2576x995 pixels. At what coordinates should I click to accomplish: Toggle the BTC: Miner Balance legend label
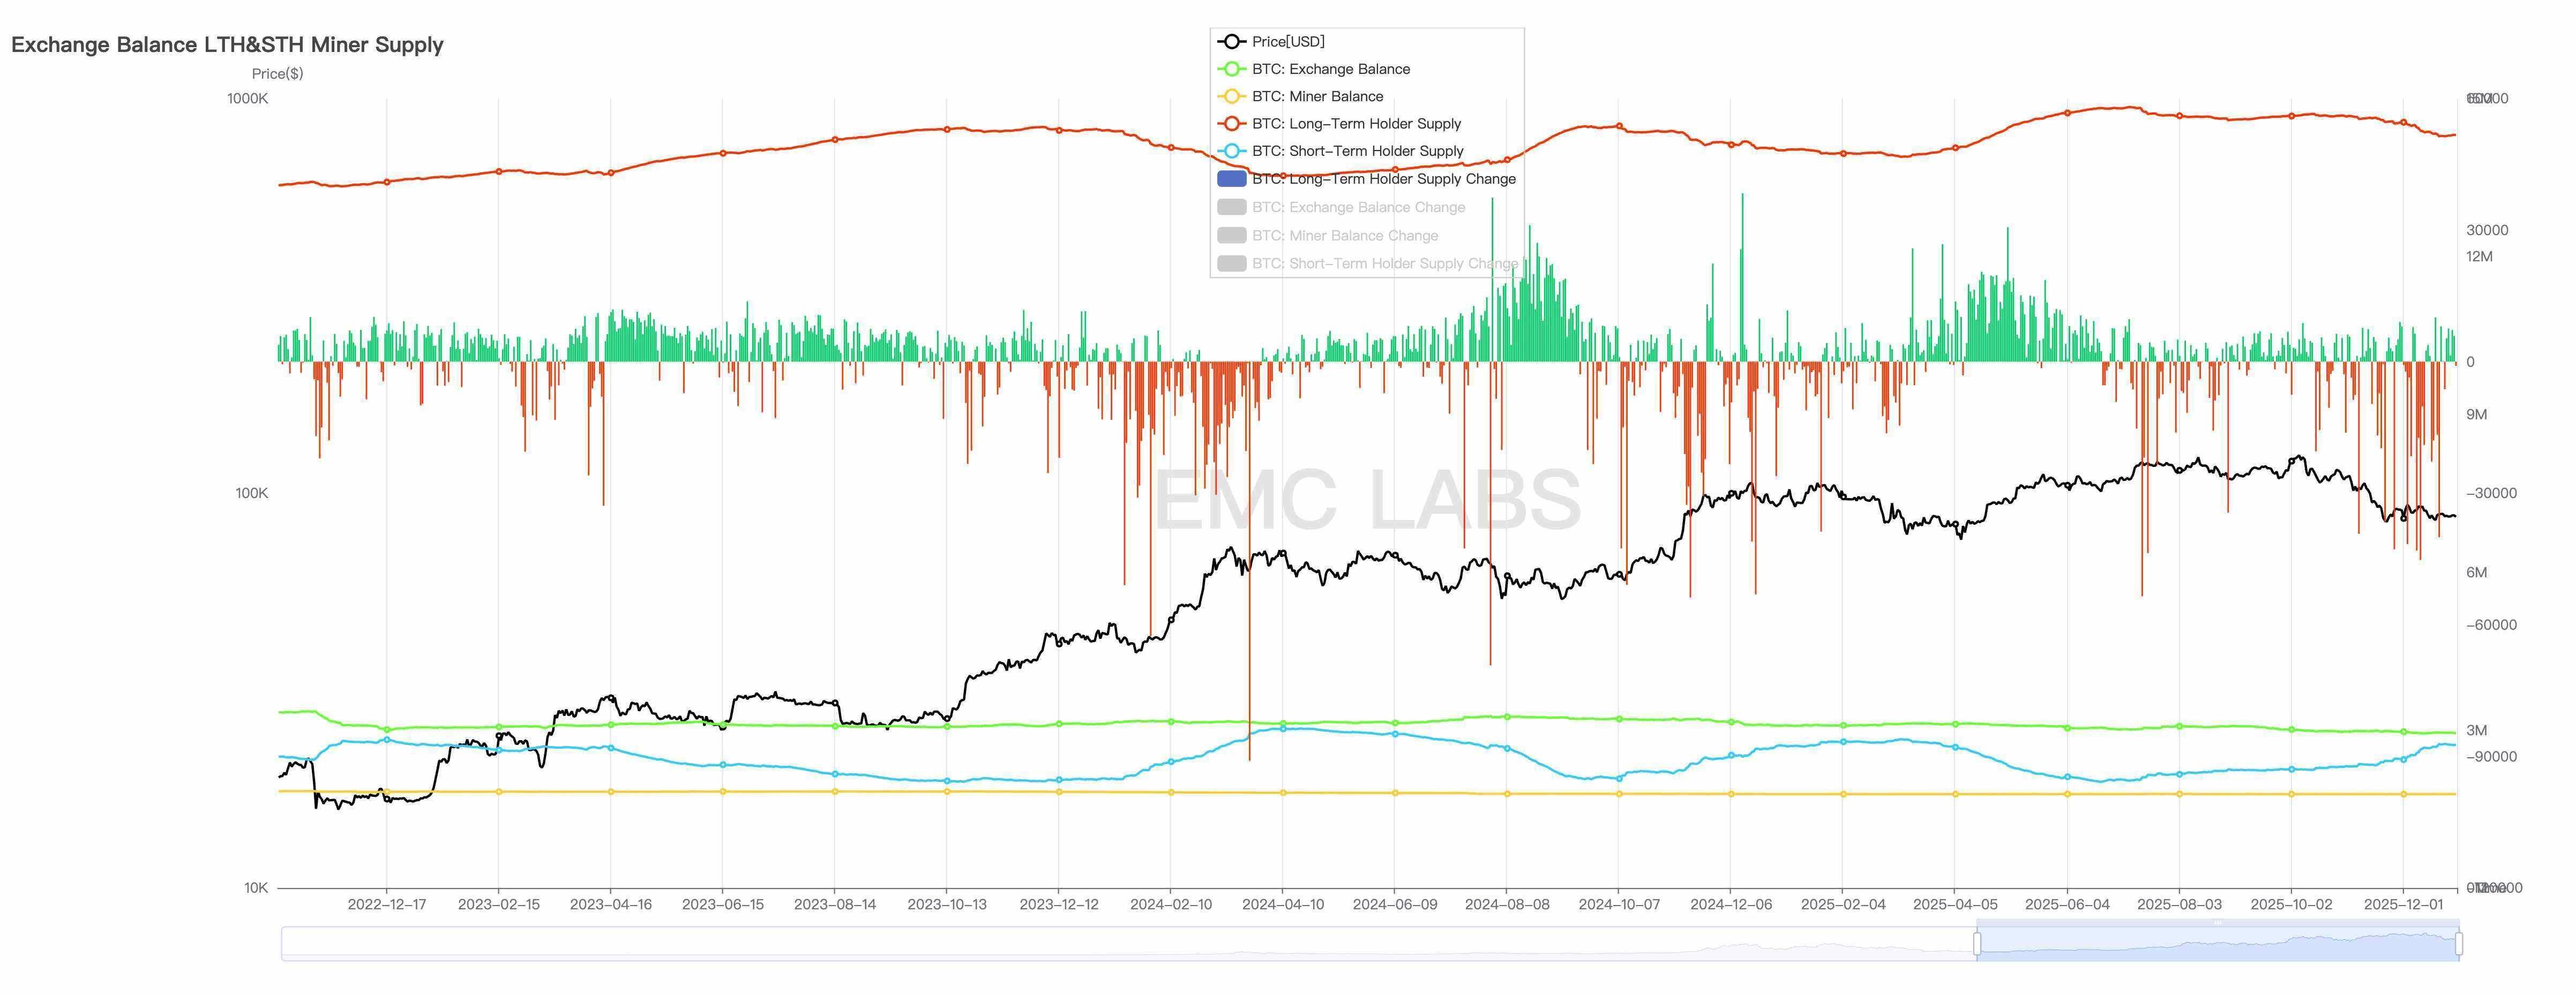1317,96
